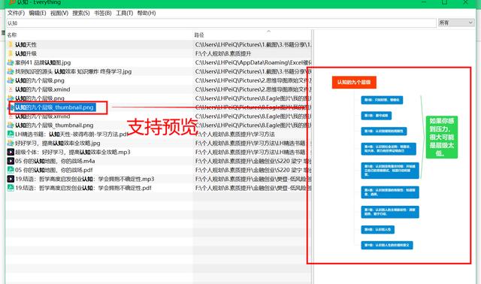Click the audio icon of 超级个体 mp3 file
Screen dimensions: 481x284
click(x=11, y=152)
